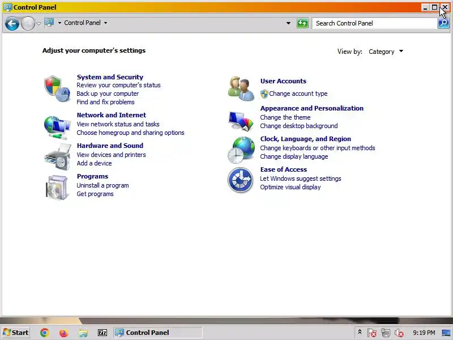Viewport: 453px width, 340px height.
Task: Click the Control Panel breadcrumb text
Action: pyautogui.click(x=82, y=23)
